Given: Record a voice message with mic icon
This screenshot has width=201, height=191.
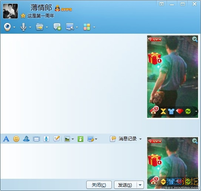Looking at the screenshot, I should (x=46, y=139).
